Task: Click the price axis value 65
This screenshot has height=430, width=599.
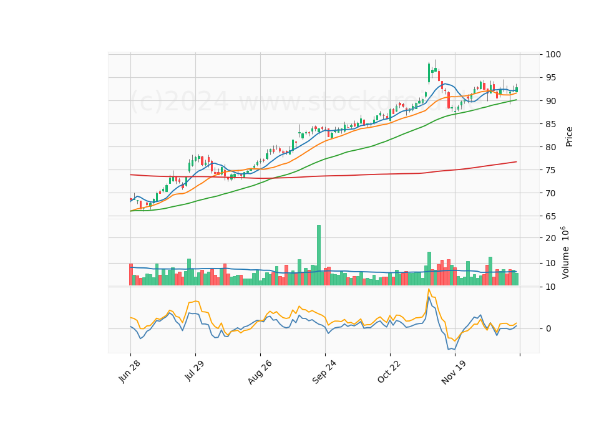Action: click(551, 216)
